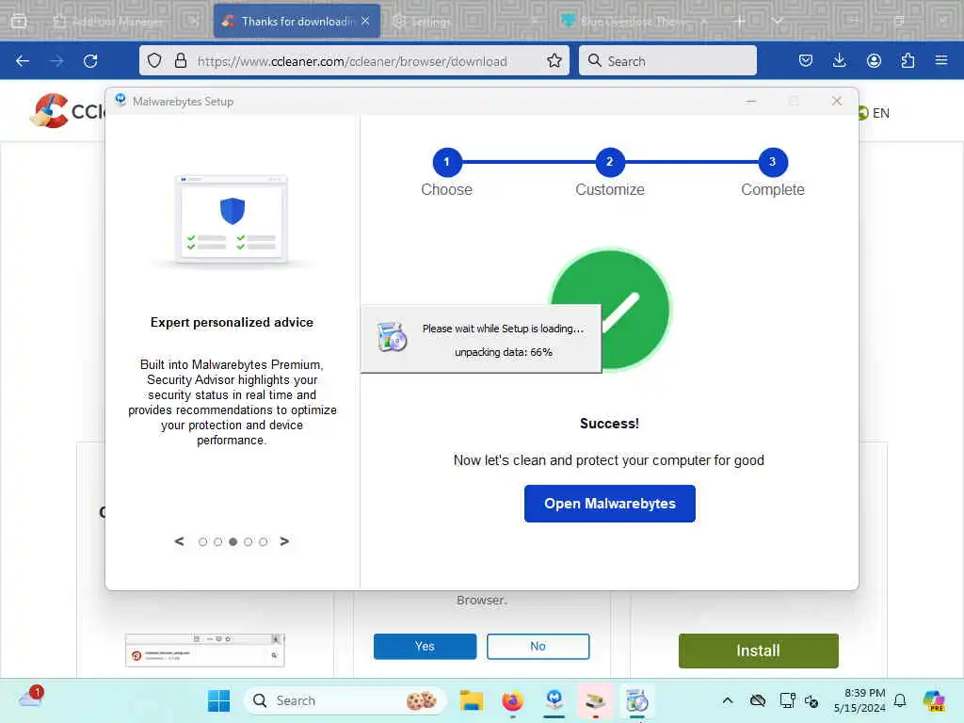964x723 pixels.
Task: Switch to Firefox in the taskbar
Action: (513, 700)
